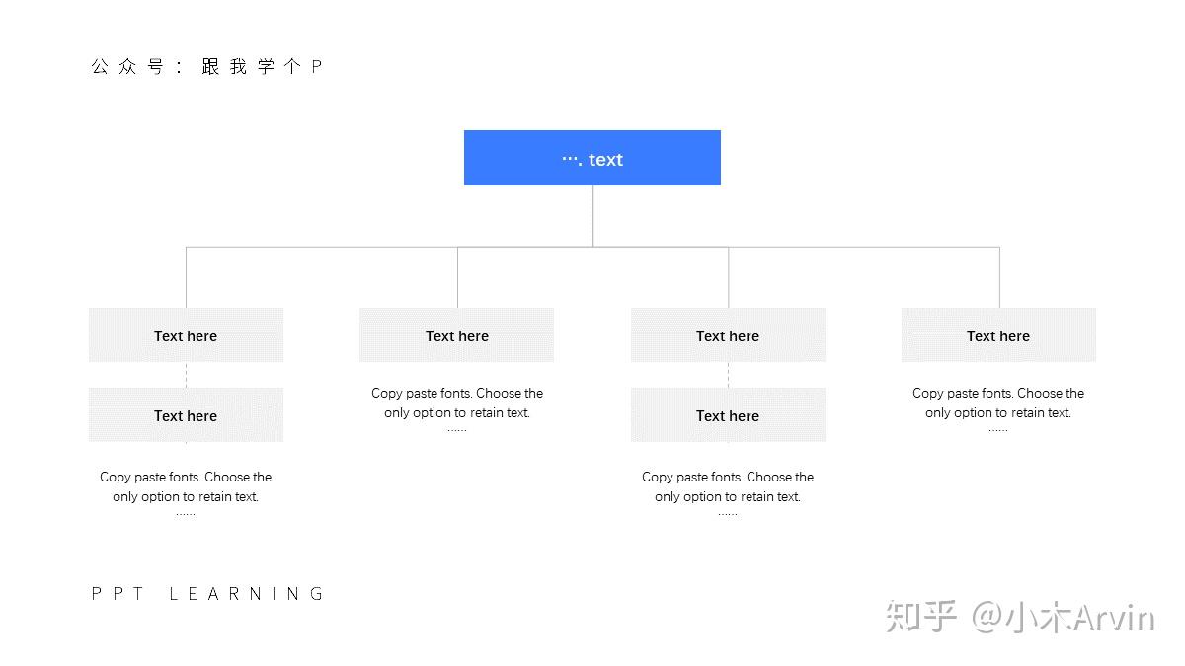Pick the fourth column's "Text here" box

pos(998,335)
